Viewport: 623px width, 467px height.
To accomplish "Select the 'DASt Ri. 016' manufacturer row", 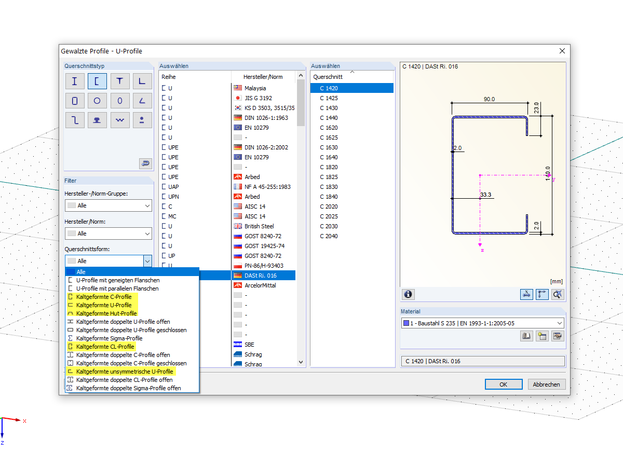I will [x=263, y=276].
